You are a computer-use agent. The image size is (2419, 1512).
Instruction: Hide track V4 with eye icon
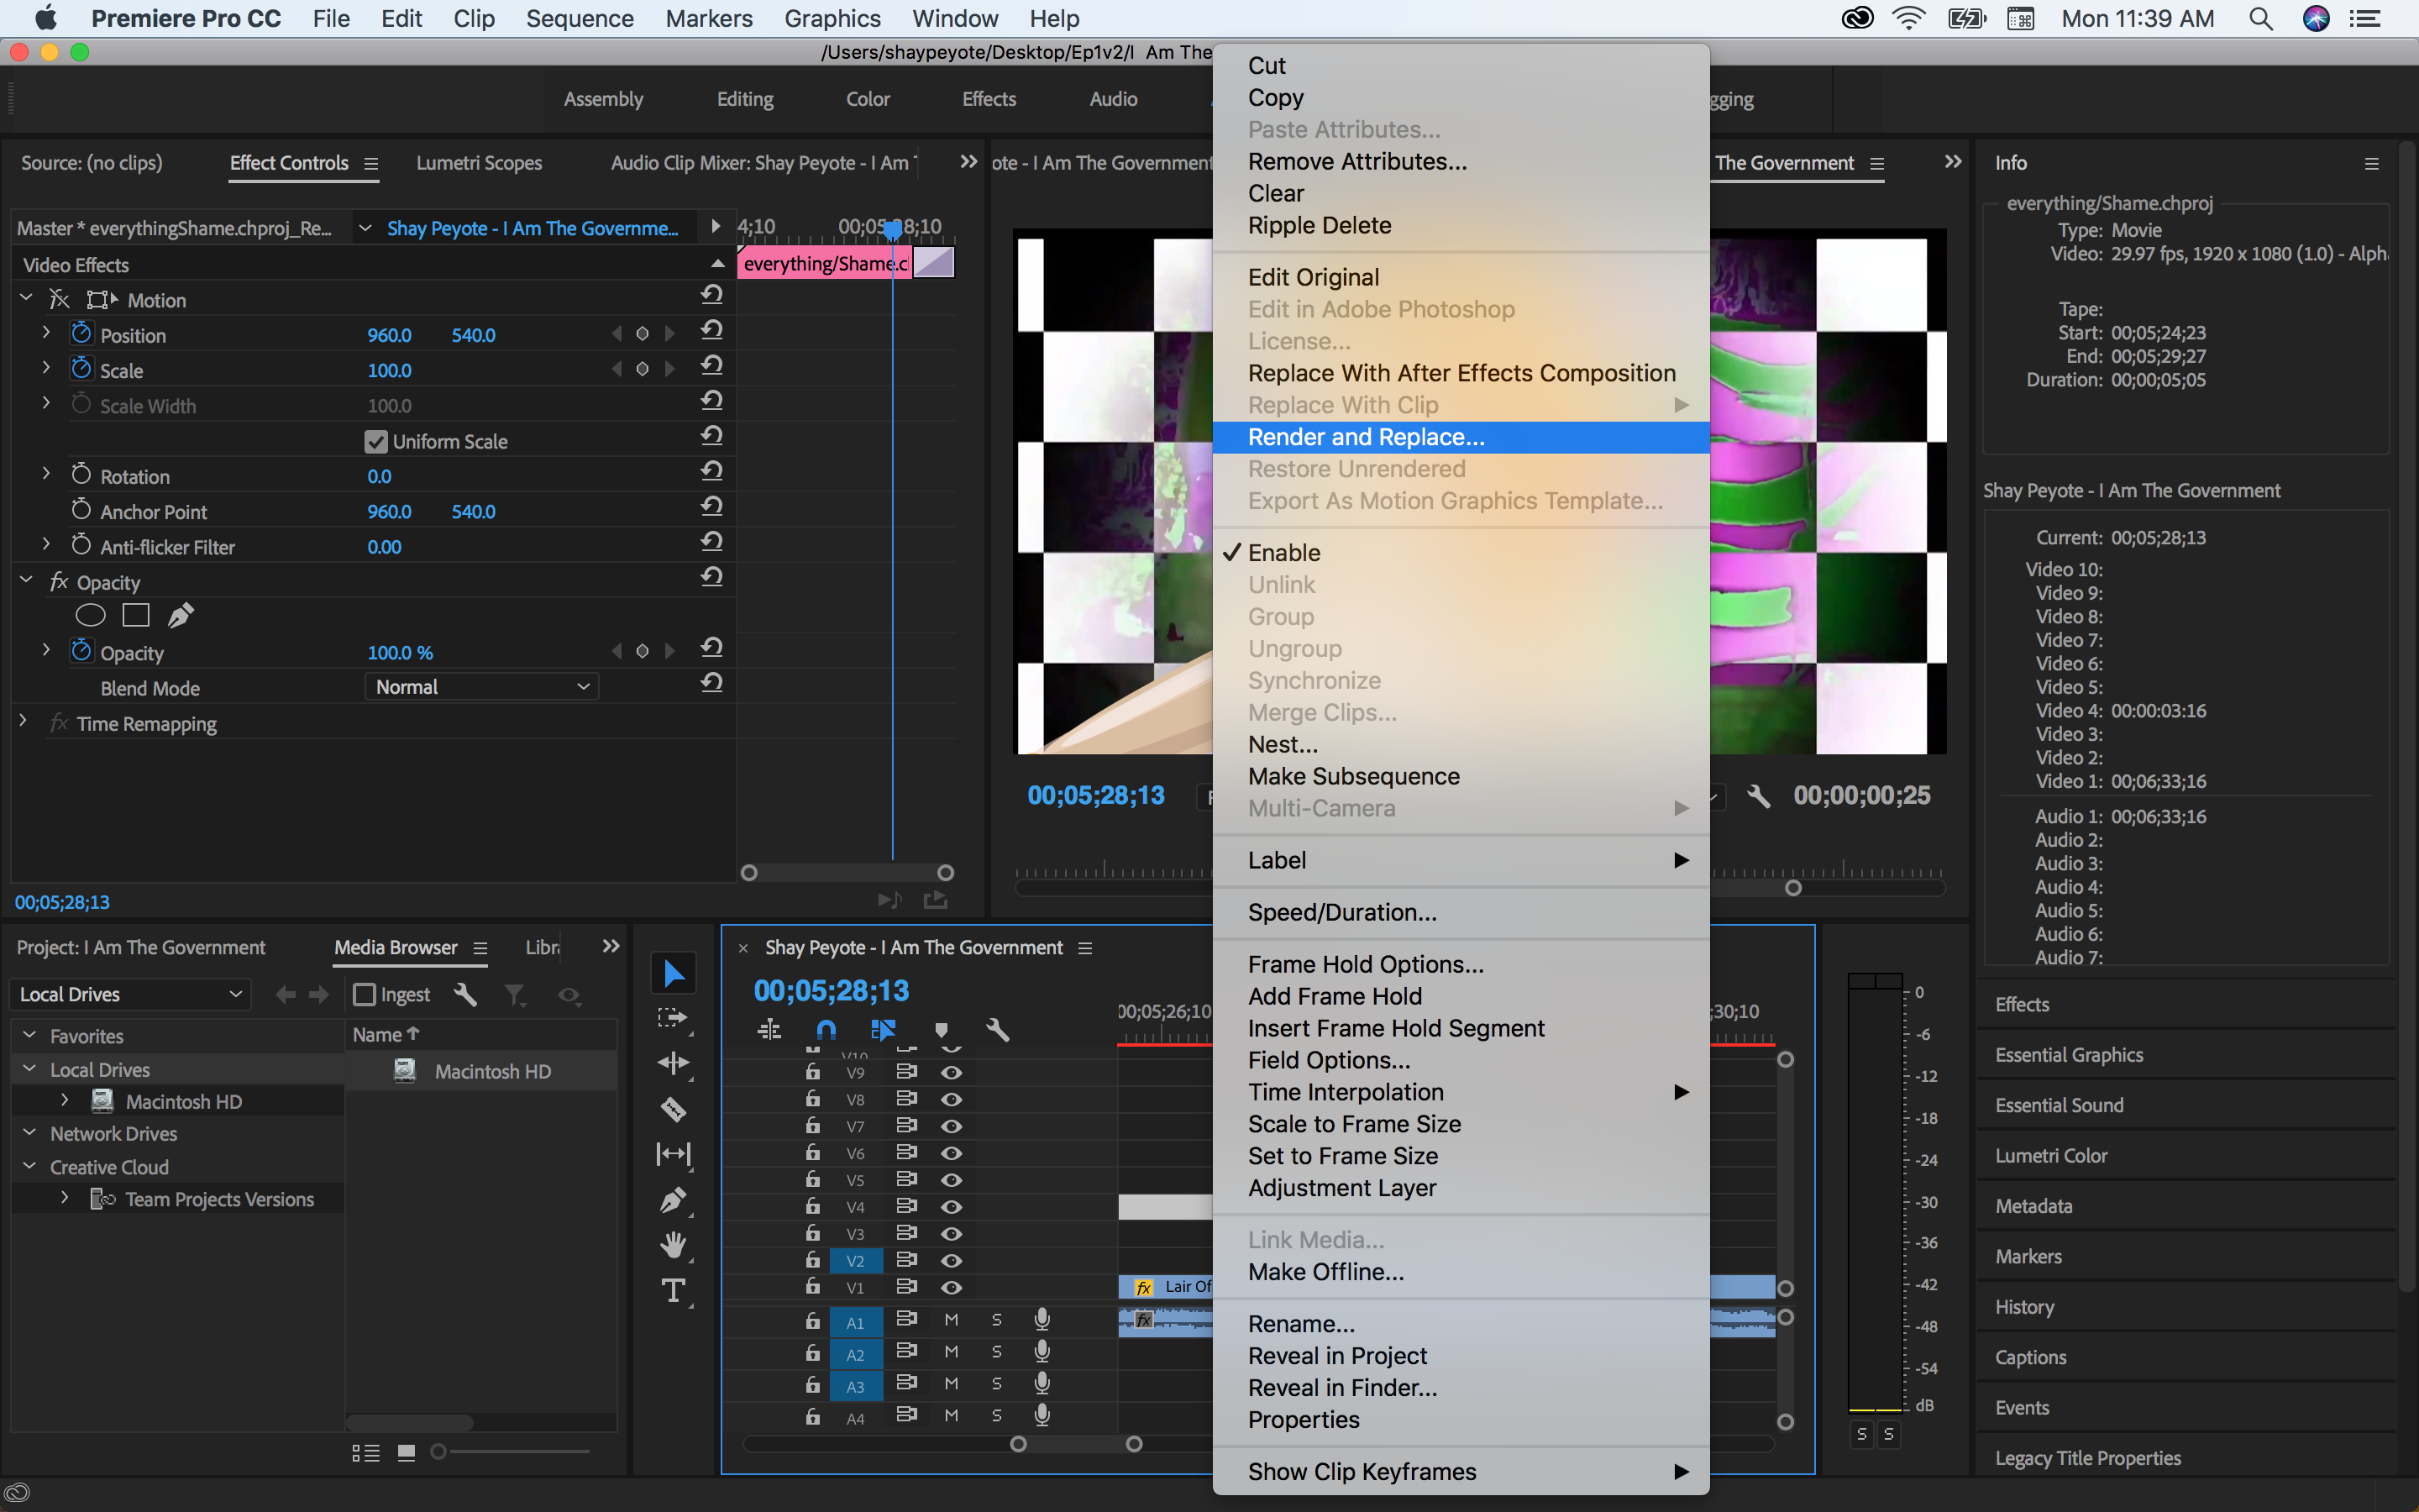(x=951, y=1207)
